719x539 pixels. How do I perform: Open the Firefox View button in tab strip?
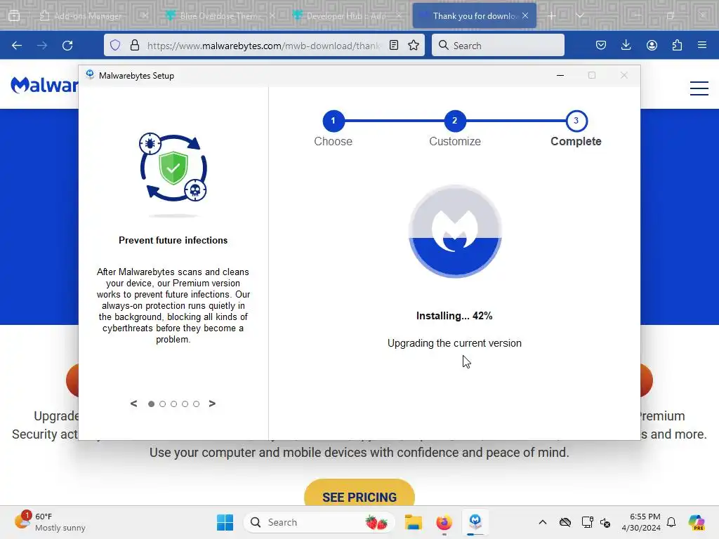[14, 15]
